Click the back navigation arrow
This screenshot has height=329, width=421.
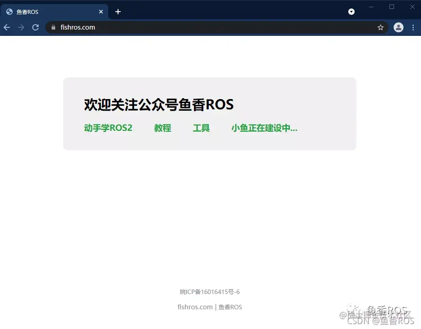point(6,27)
